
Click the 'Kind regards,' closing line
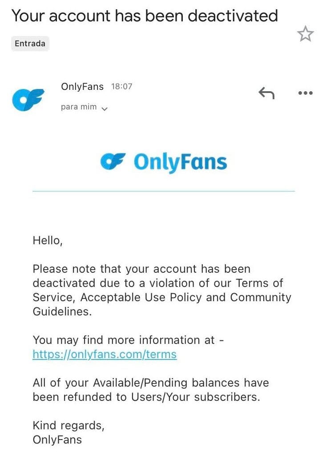[x=68, y=426]
